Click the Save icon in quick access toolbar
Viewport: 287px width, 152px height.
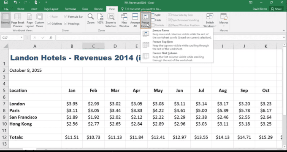pyautogui.click(x=5, y=3)
